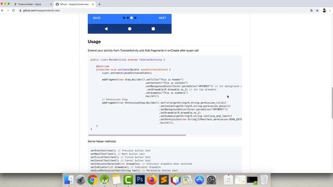The width and height of the screenshot is (333, 187).
Task: Click the Android recents square in preview
Action: pos(153,29)
